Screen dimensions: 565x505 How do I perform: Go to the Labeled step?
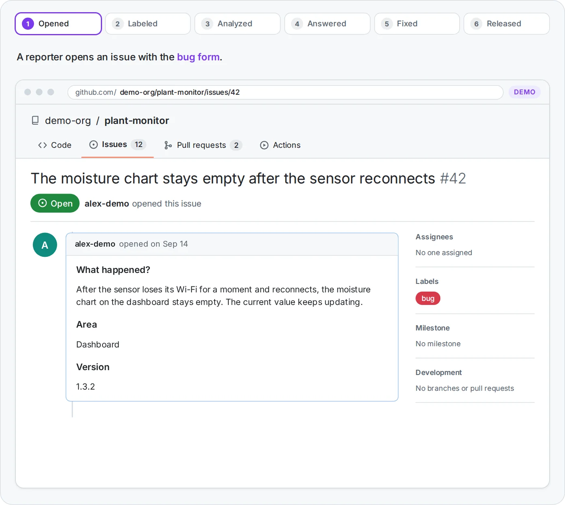[148, 23]
